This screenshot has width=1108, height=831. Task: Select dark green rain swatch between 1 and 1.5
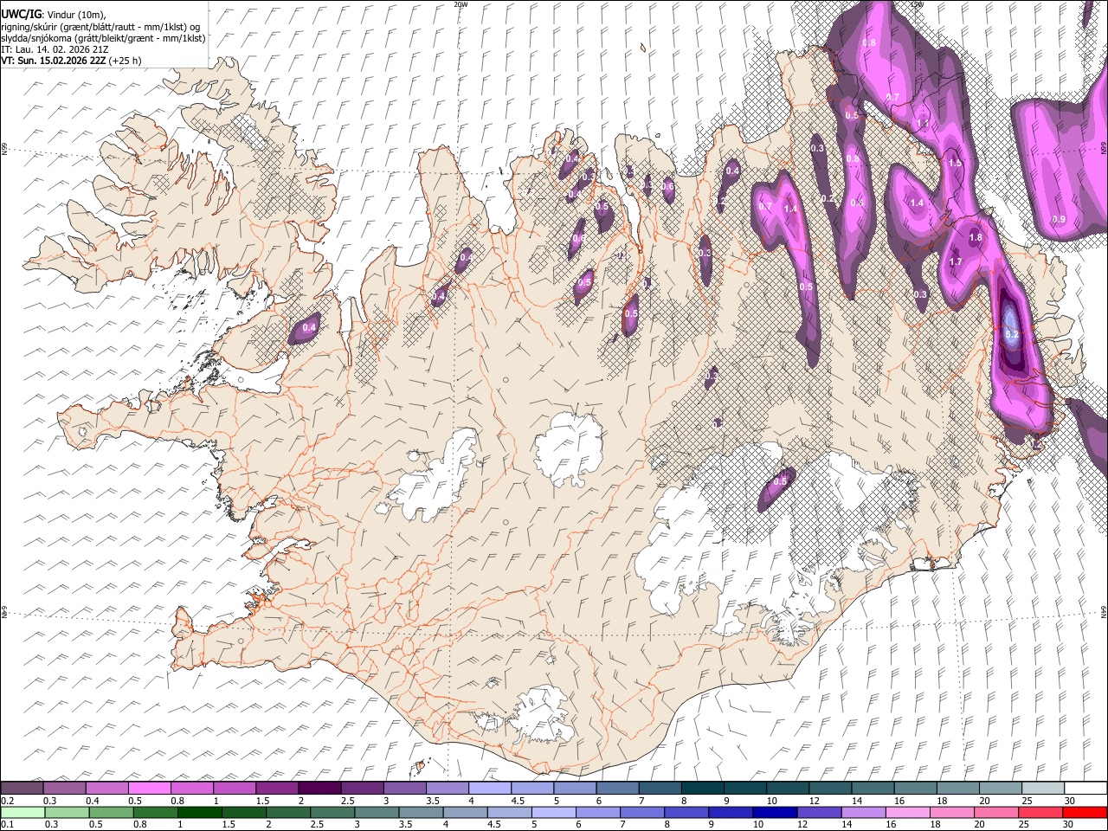(x=199, y=812)
